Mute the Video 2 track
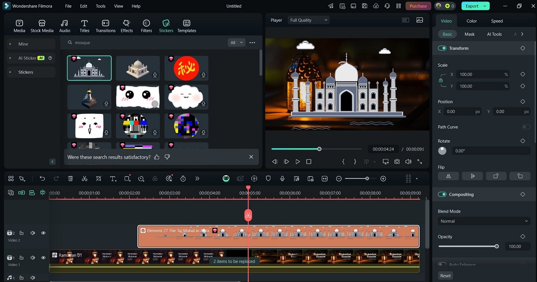The width and height of the screenshot is (537, 282). coord(33,233)
